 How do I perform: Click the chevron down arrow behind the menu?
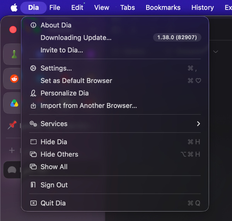coord(216,52)
